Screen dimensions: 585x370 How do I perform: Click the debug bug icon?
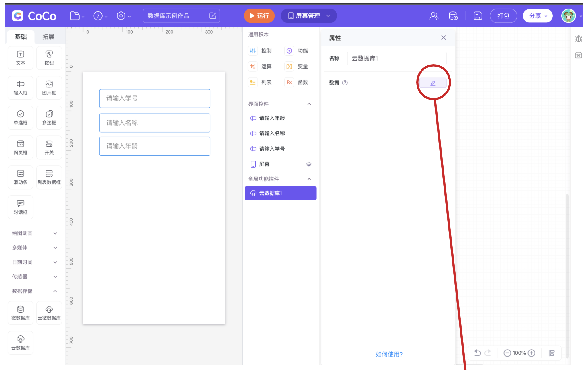(578, 39)
